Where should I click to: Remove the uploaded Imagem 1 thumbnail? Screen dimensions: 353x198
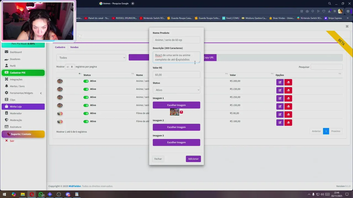point(181,112)
